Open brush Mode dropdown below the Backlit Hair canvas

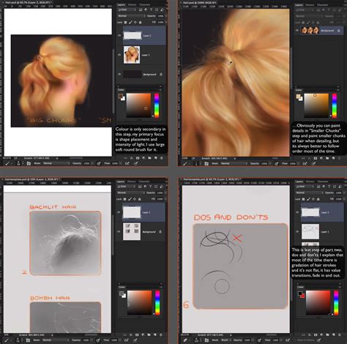(x=56, y=340)
